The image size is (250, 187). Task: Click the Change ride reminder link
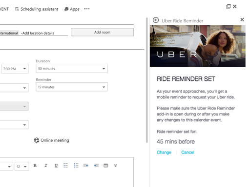164,152
